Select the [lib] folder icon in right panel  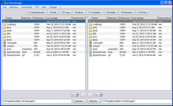90,34
